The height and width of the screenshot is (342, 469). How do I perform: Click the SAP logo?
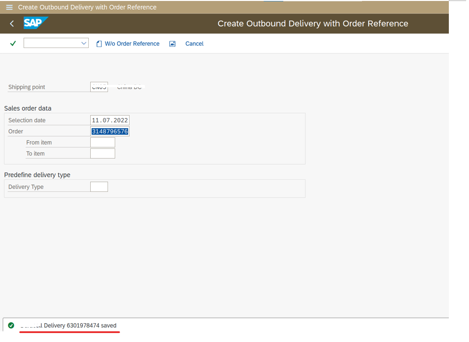point(36,23)
